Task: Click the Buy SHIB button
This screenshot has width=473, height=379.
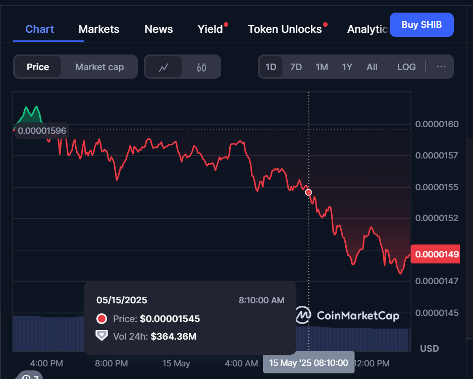Action: pos(422,25)
